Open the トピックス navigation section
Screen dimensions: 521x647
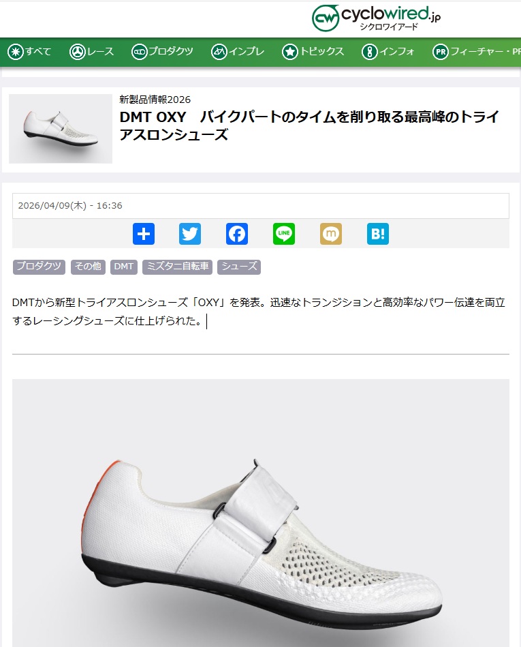pyautogui.click(x=313, y=52)
